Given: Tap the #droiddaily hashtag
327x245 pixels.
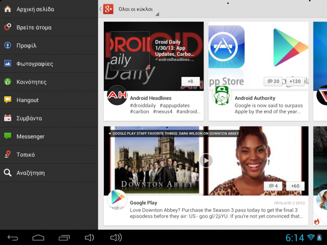Looking at the screenshot, I should pos(143,105).
